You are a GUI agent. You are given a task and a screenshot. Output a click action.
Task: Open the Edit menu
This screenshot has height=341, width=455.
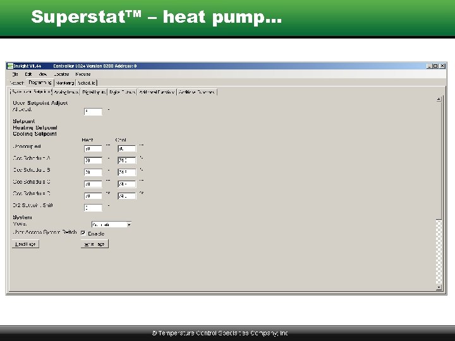coord(28,75)
